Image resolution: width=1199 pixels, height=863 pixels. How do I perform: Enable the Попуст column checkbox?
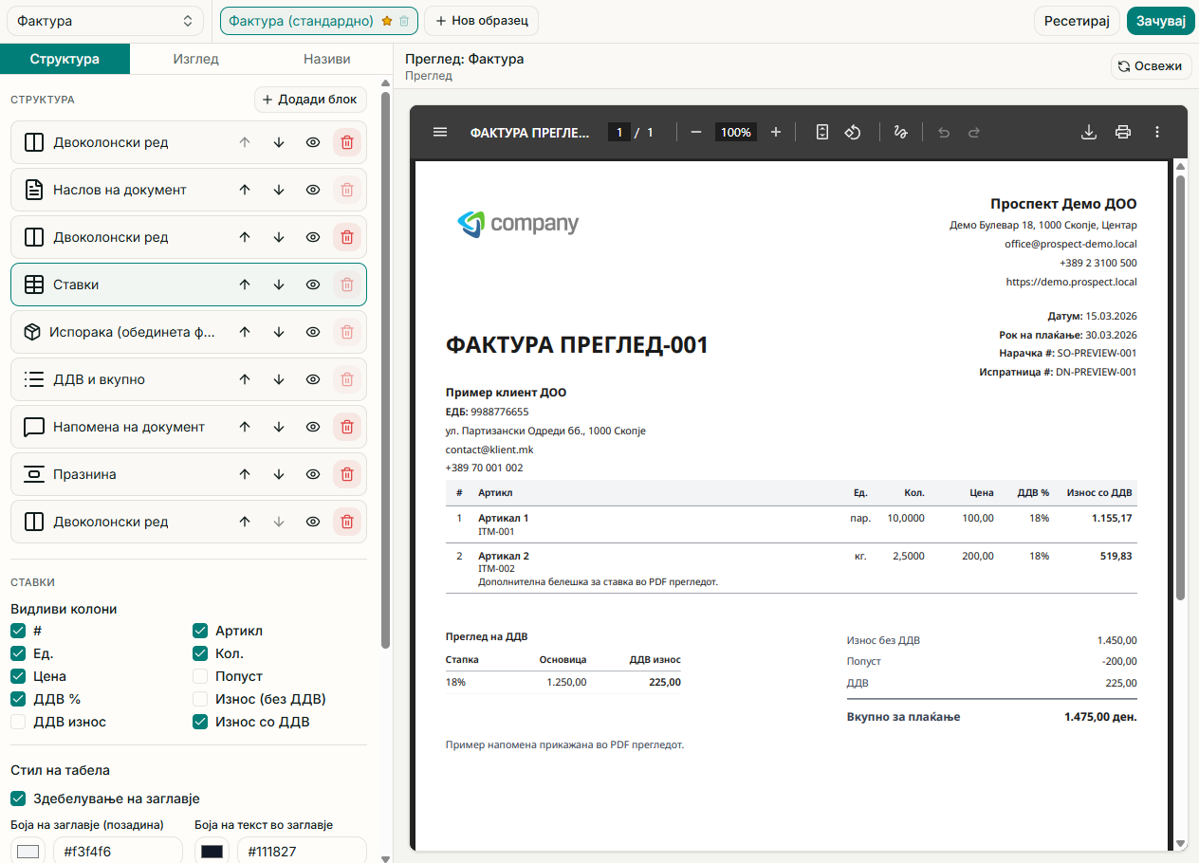pyautogui.click(x=200, y=676)
